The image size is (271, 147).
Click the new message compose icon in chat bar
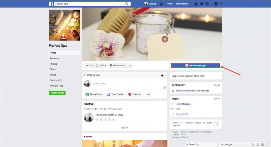click(x=253, y=145)
